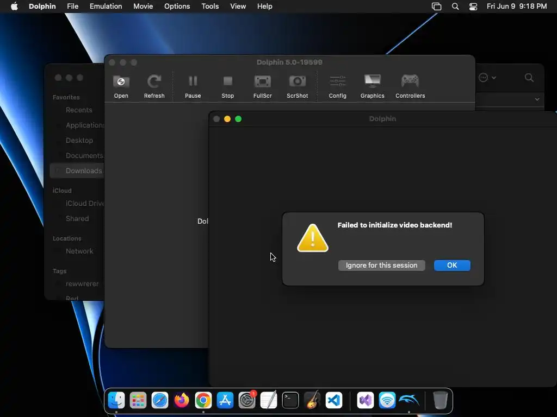Screen dimensions: 557x417
Task: Minimize the Dolphin render window
Action: 227,119
